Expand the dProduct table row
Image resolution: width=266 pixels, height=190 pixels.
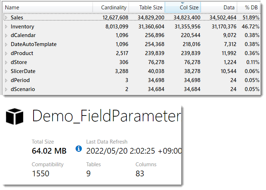tap(6, 53)
